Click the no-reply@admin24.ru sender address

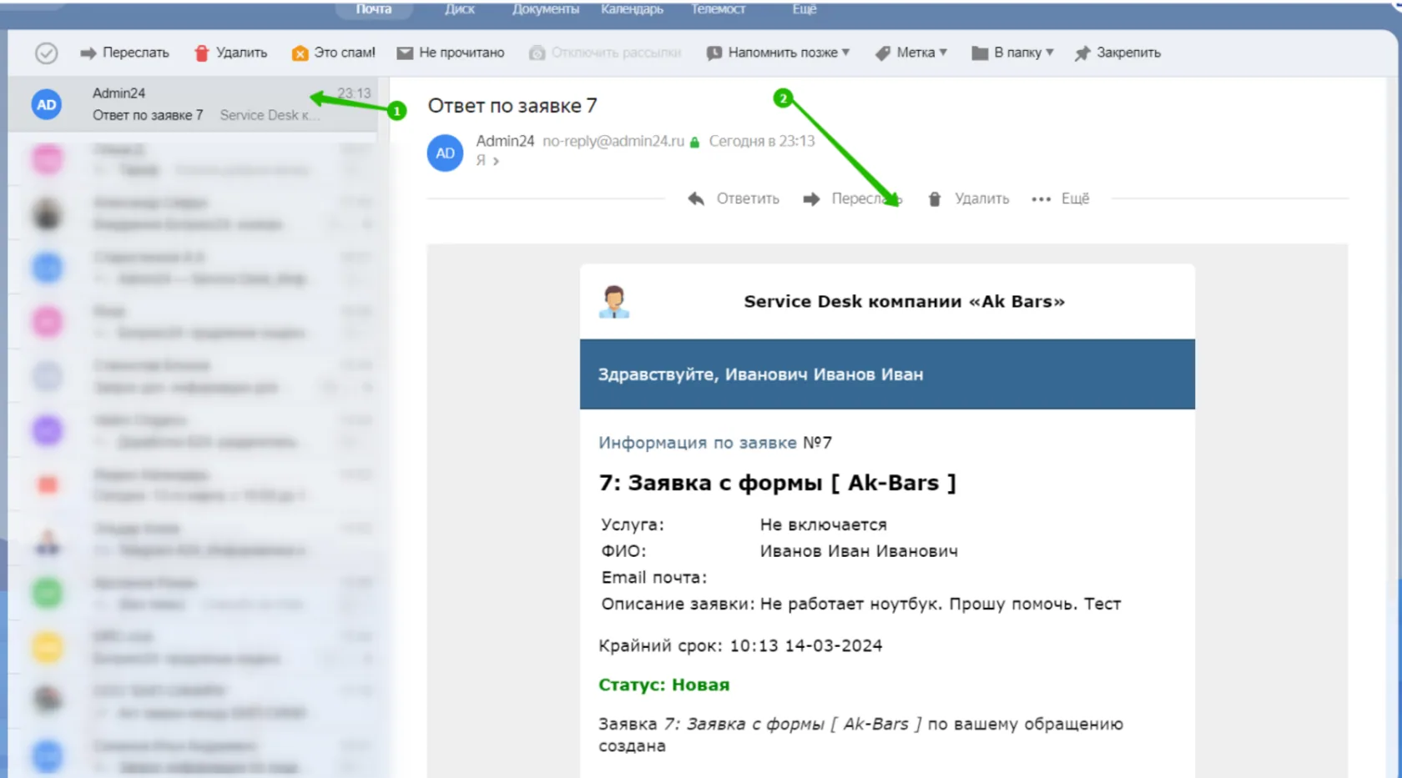pos(613,141)
